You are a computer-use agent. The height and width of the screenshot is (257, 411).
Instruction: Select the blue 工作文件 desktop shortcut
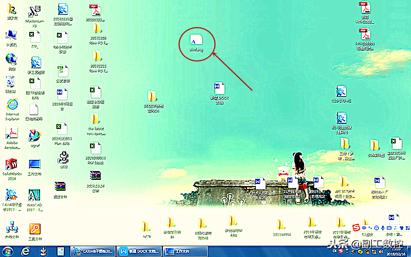click(x=34, y=167)
